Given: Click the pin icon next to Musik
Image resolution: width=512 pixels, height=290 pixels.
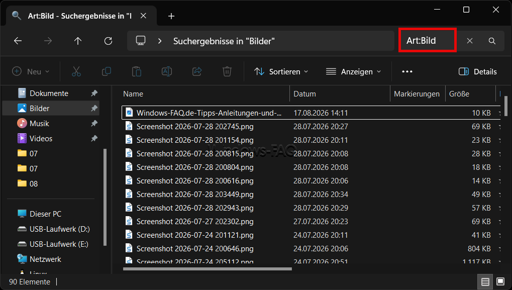Looking at the screenshot, I should 94,124.
